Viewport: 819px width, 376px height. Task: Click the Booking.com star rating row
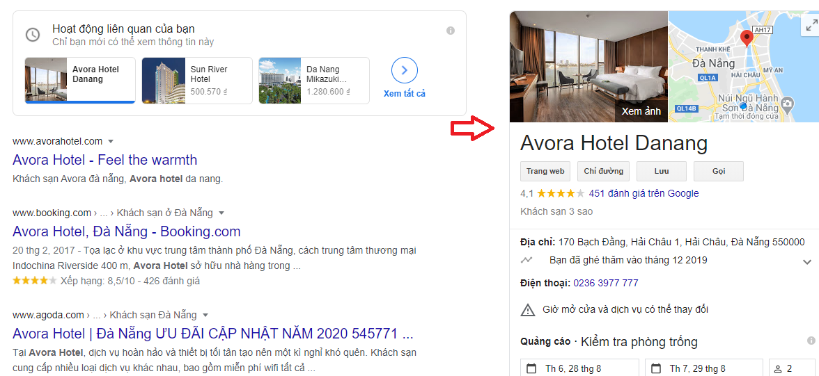click(x=35, y=281)
